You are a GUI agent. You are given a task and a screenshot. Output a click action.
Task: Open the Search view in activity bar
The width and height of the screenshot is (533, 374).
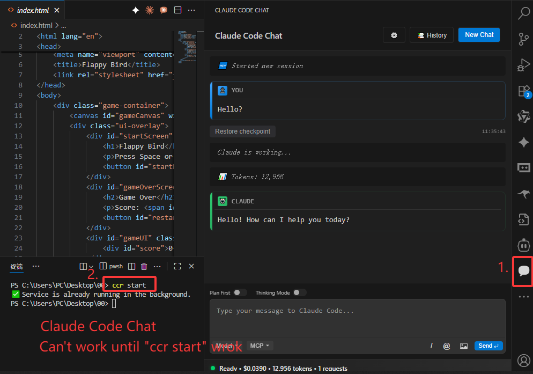(x=524, y=13)
